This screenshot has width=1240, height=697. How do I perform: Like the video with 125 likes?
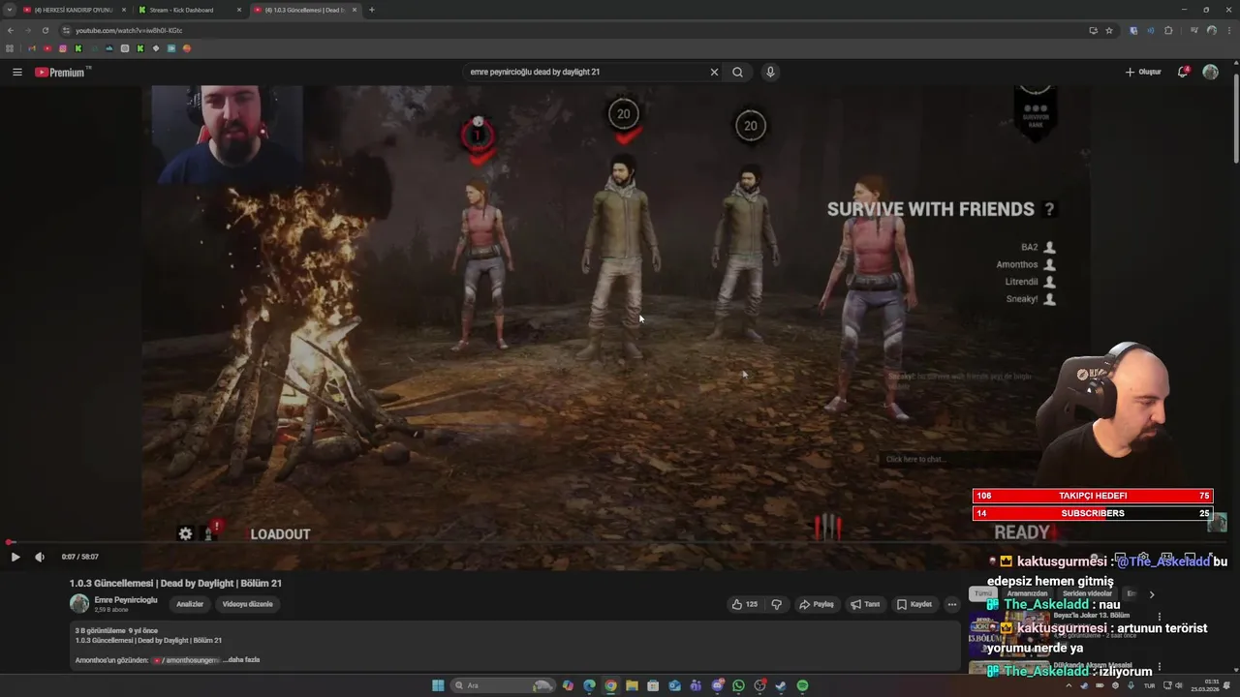tap(745, 604)
